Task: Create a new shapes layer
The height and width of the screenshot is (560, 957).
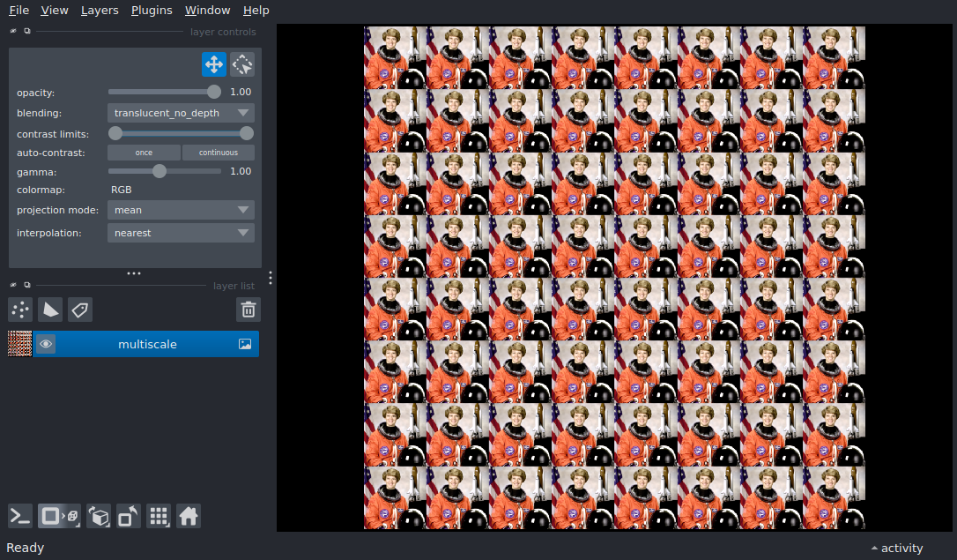Action: tap(50, 310)
